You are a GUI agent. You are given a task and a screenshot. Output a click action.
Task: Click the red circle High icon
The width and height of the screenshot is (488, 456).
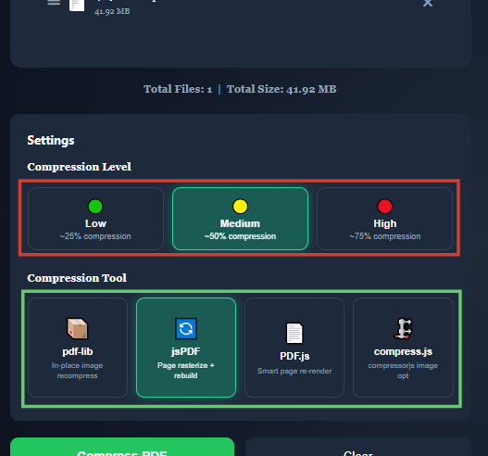tap(384, 206)
